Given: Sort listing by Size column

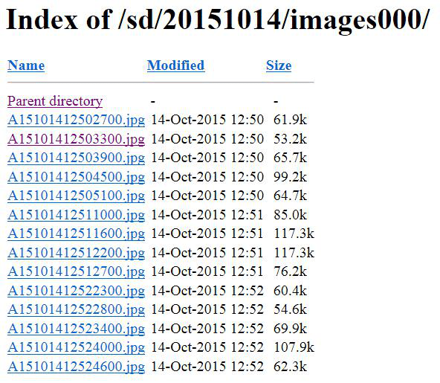Looking at the screenshot, I should click(279, 65).
